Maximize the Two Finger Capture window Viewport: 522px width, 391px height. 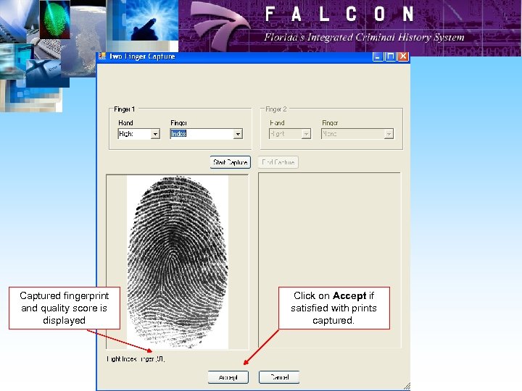click(x=390, y=56)
